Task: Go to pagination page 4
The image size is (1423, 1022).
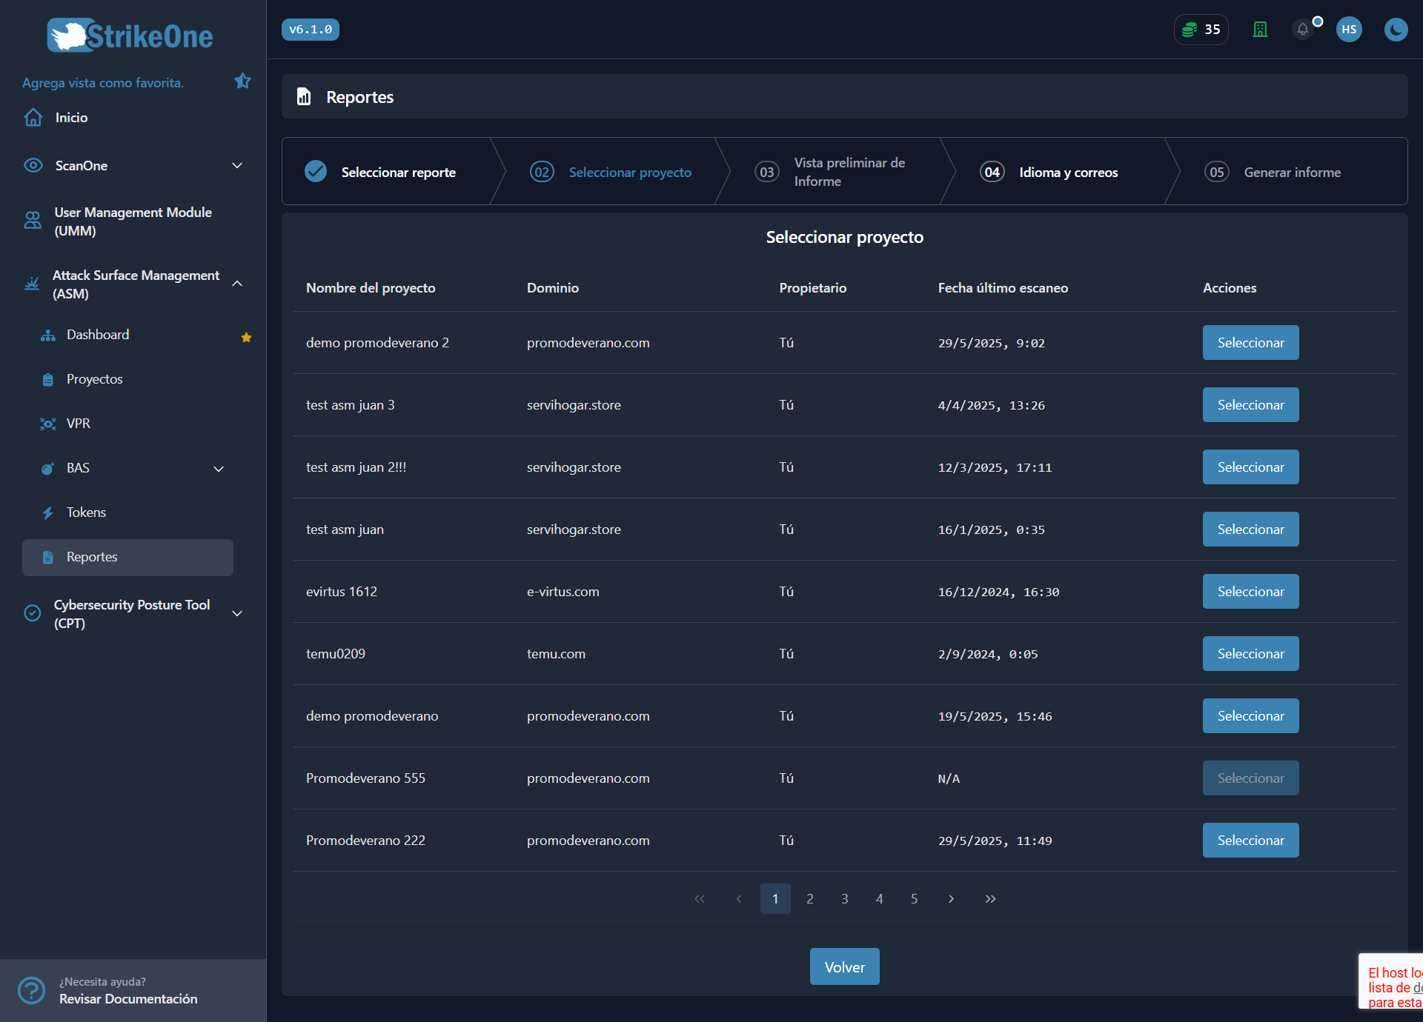Action: (880, 898)
